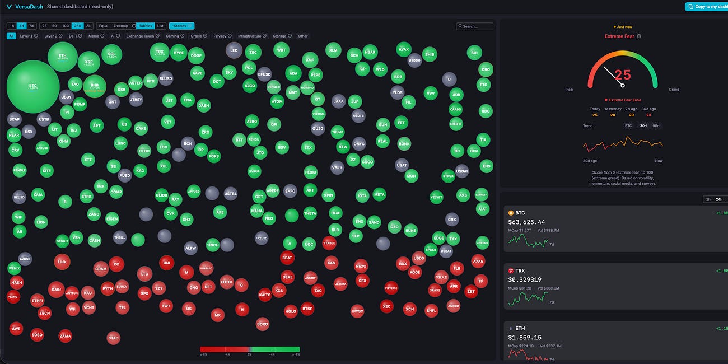This screenshot has width=728, height=364.
Task: Click the info icon next to Privacy
Action: 230,35
